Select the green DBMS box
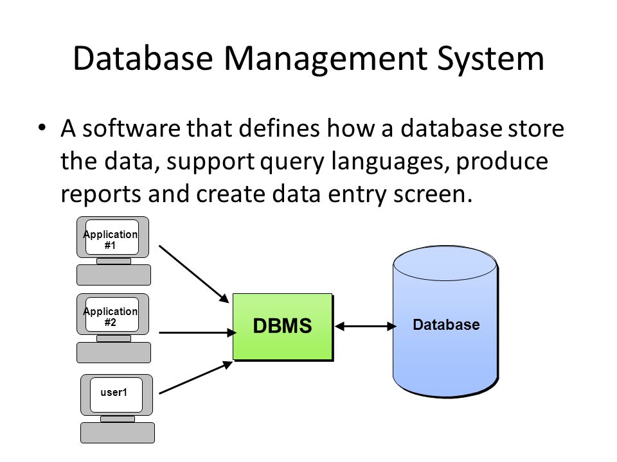The image size is (617, 462). tap(283, 327)
